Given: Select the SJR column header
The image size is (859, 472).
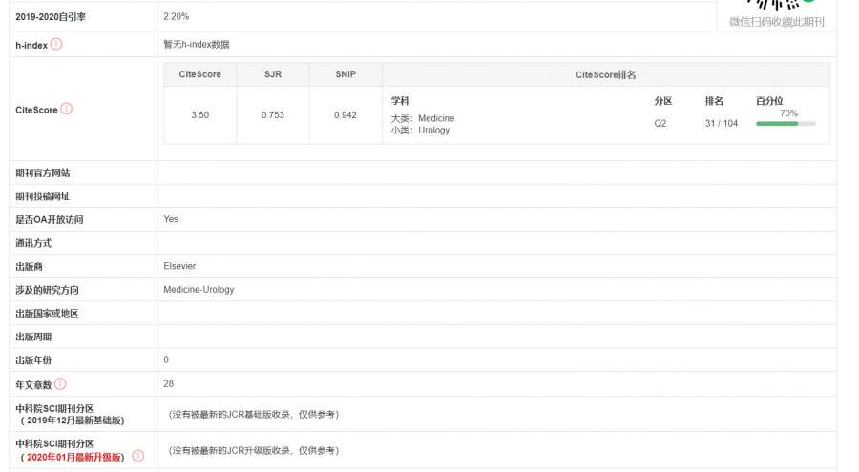Looking at the screenshot, I should click(x=273, y=74).
